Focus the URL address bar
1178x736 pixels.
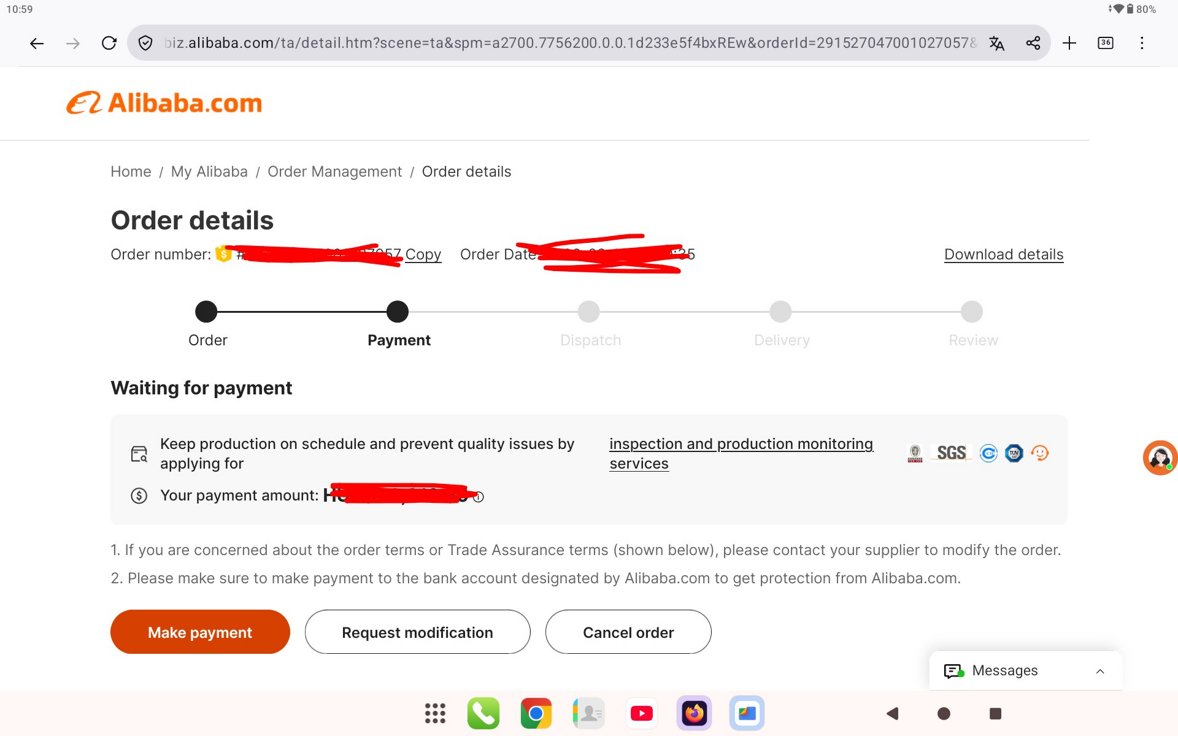(571, 43)
